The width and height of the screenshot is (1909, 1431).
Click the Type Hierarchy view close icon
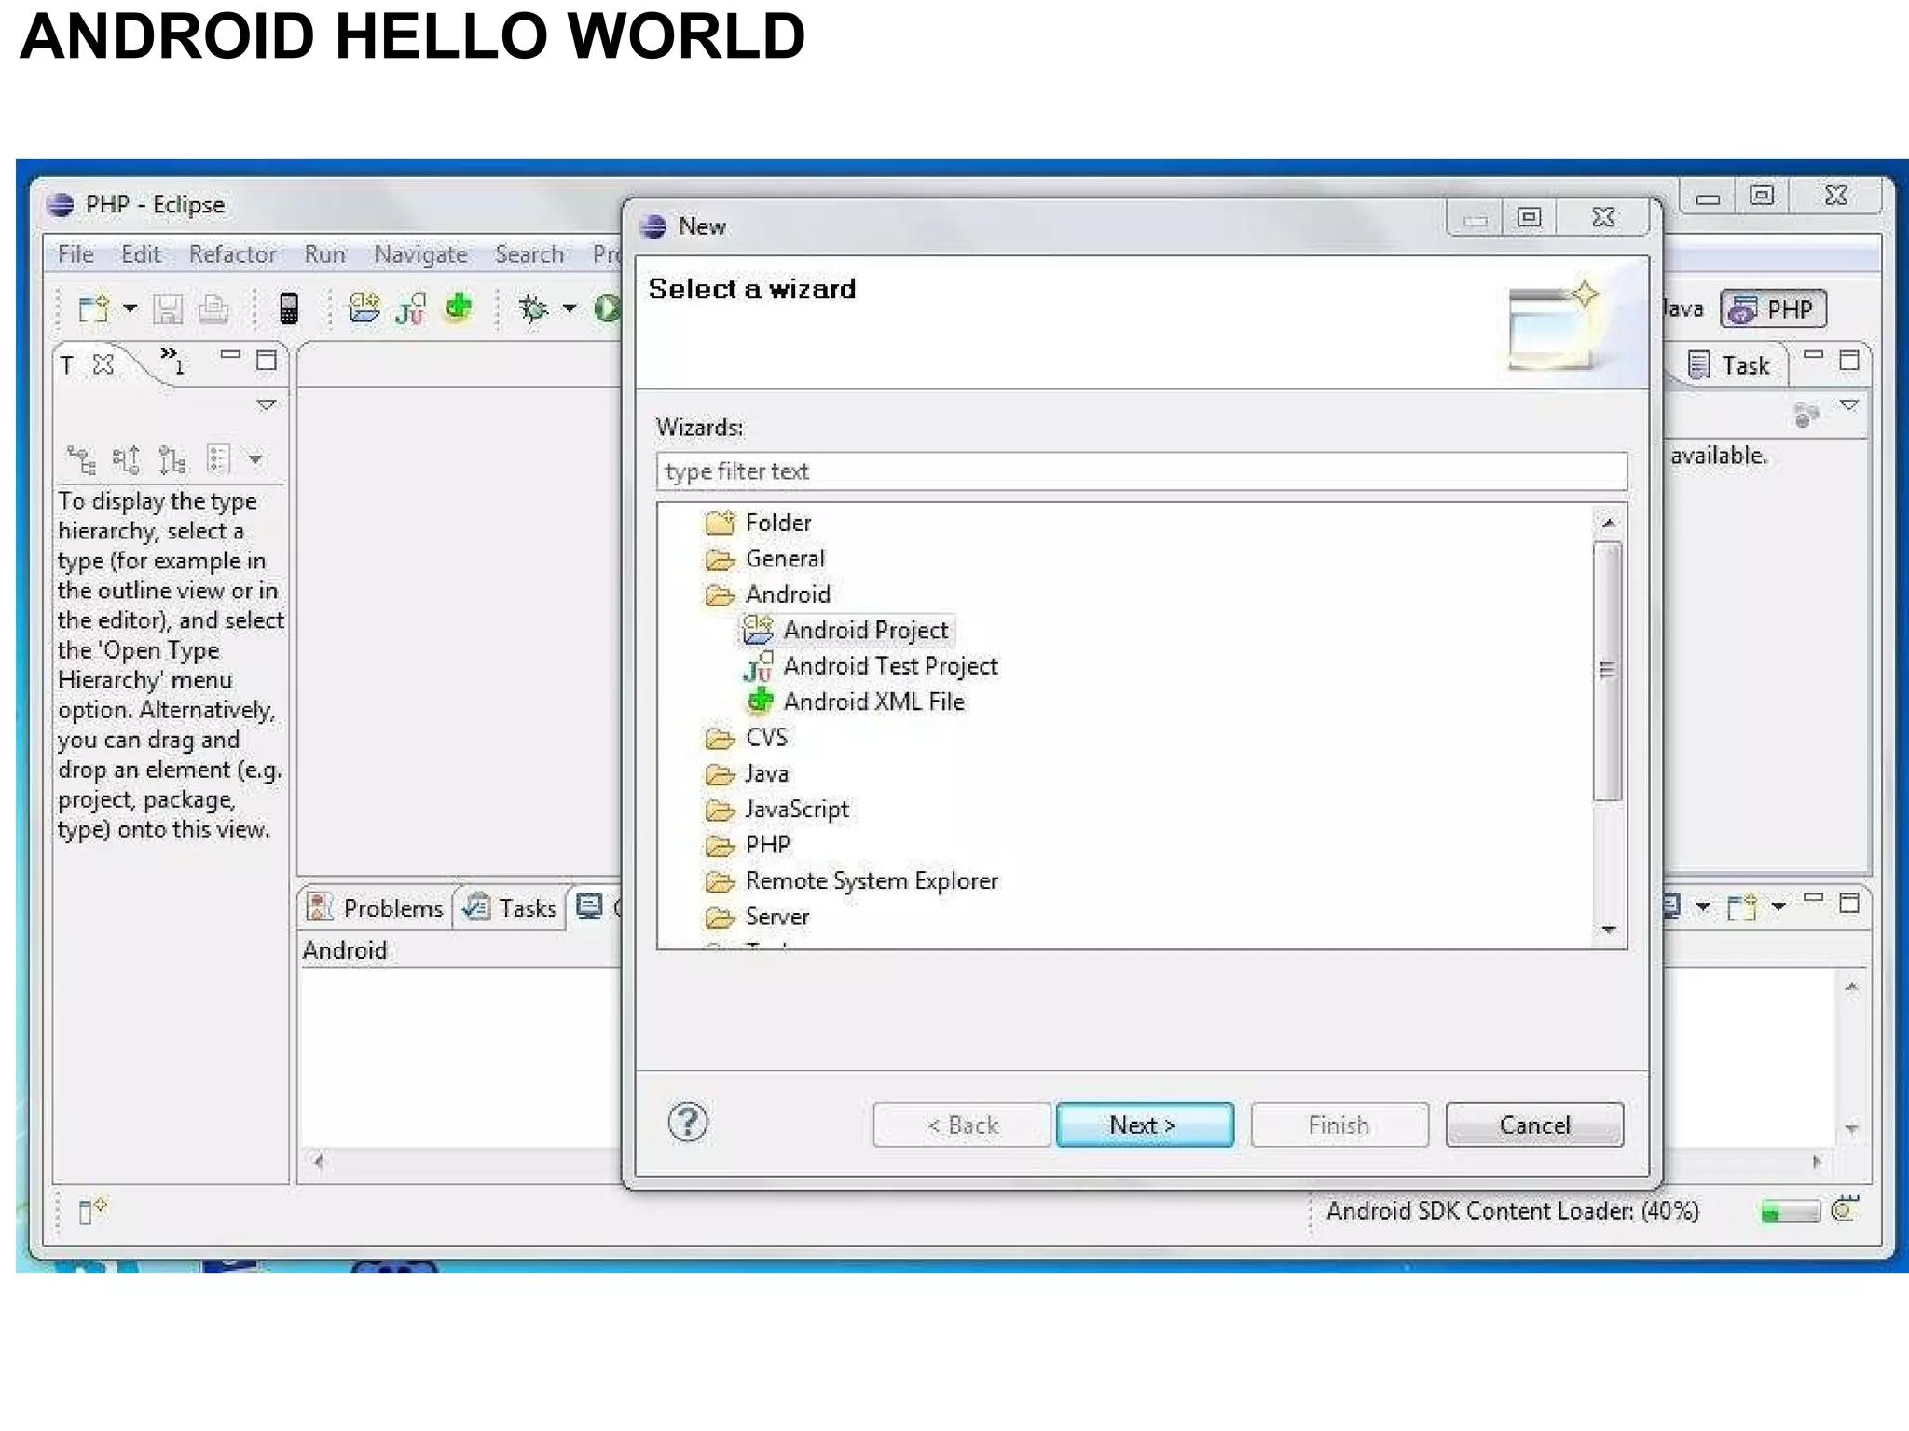coord(103,364)
